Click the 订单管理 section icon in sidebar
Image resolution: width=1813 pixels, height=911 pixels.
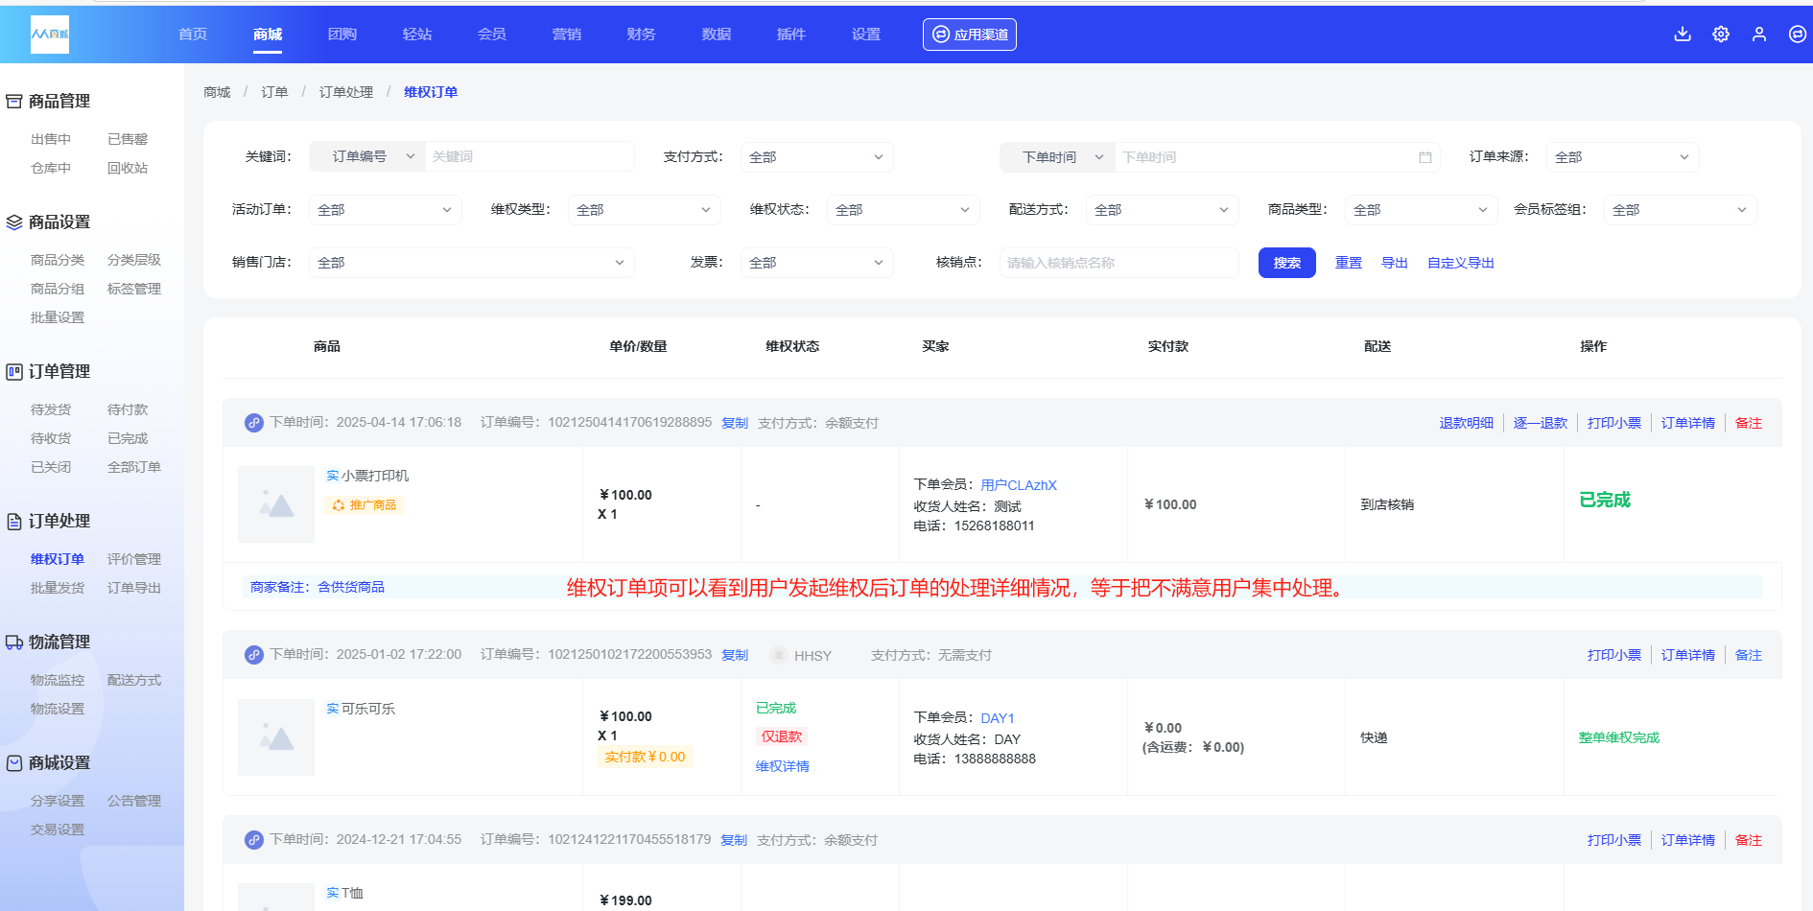(14, 371)
